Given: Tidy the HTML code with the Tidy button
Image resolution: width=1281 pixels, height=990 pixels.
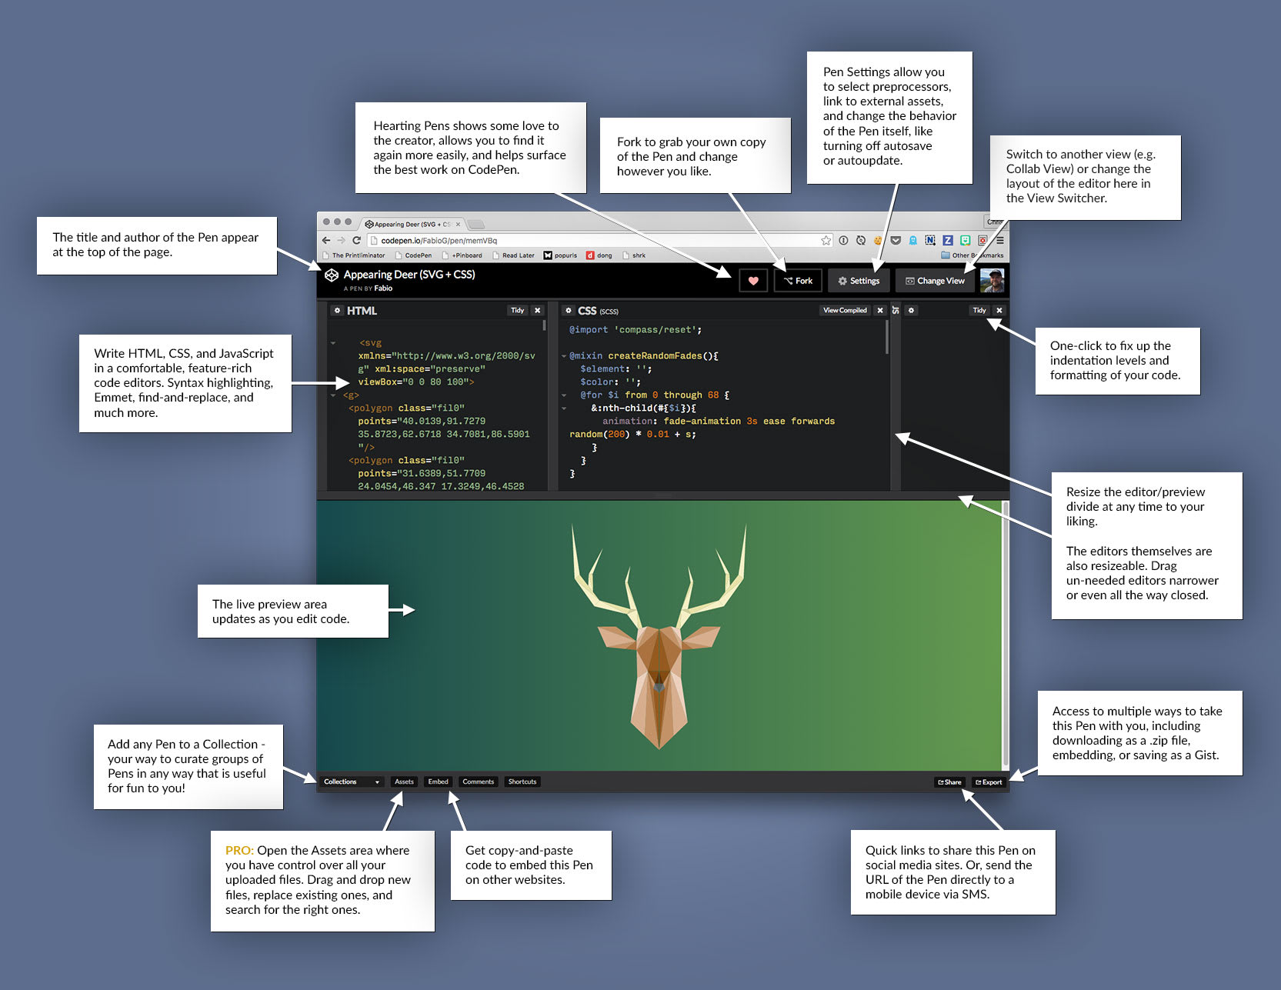Looking at the screenshot, I should 517,310.
